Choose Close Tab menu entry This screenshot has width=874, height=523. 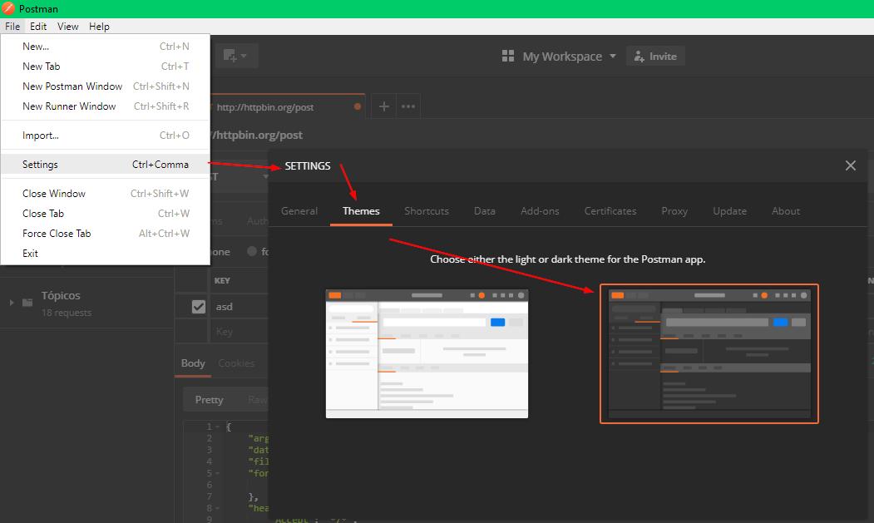pyautogui.click(x=106, y=214)
